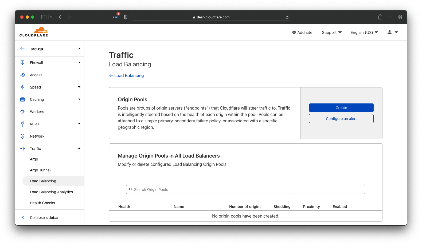Image resolution: width=422 pixels, height=245 pixels.
Task: Click the Health column header
Action: click(124, 207)
